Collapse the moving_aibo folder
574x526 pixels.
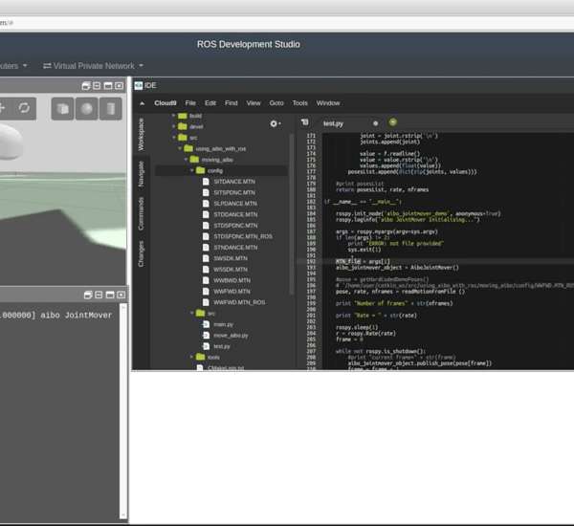(186, 160)
